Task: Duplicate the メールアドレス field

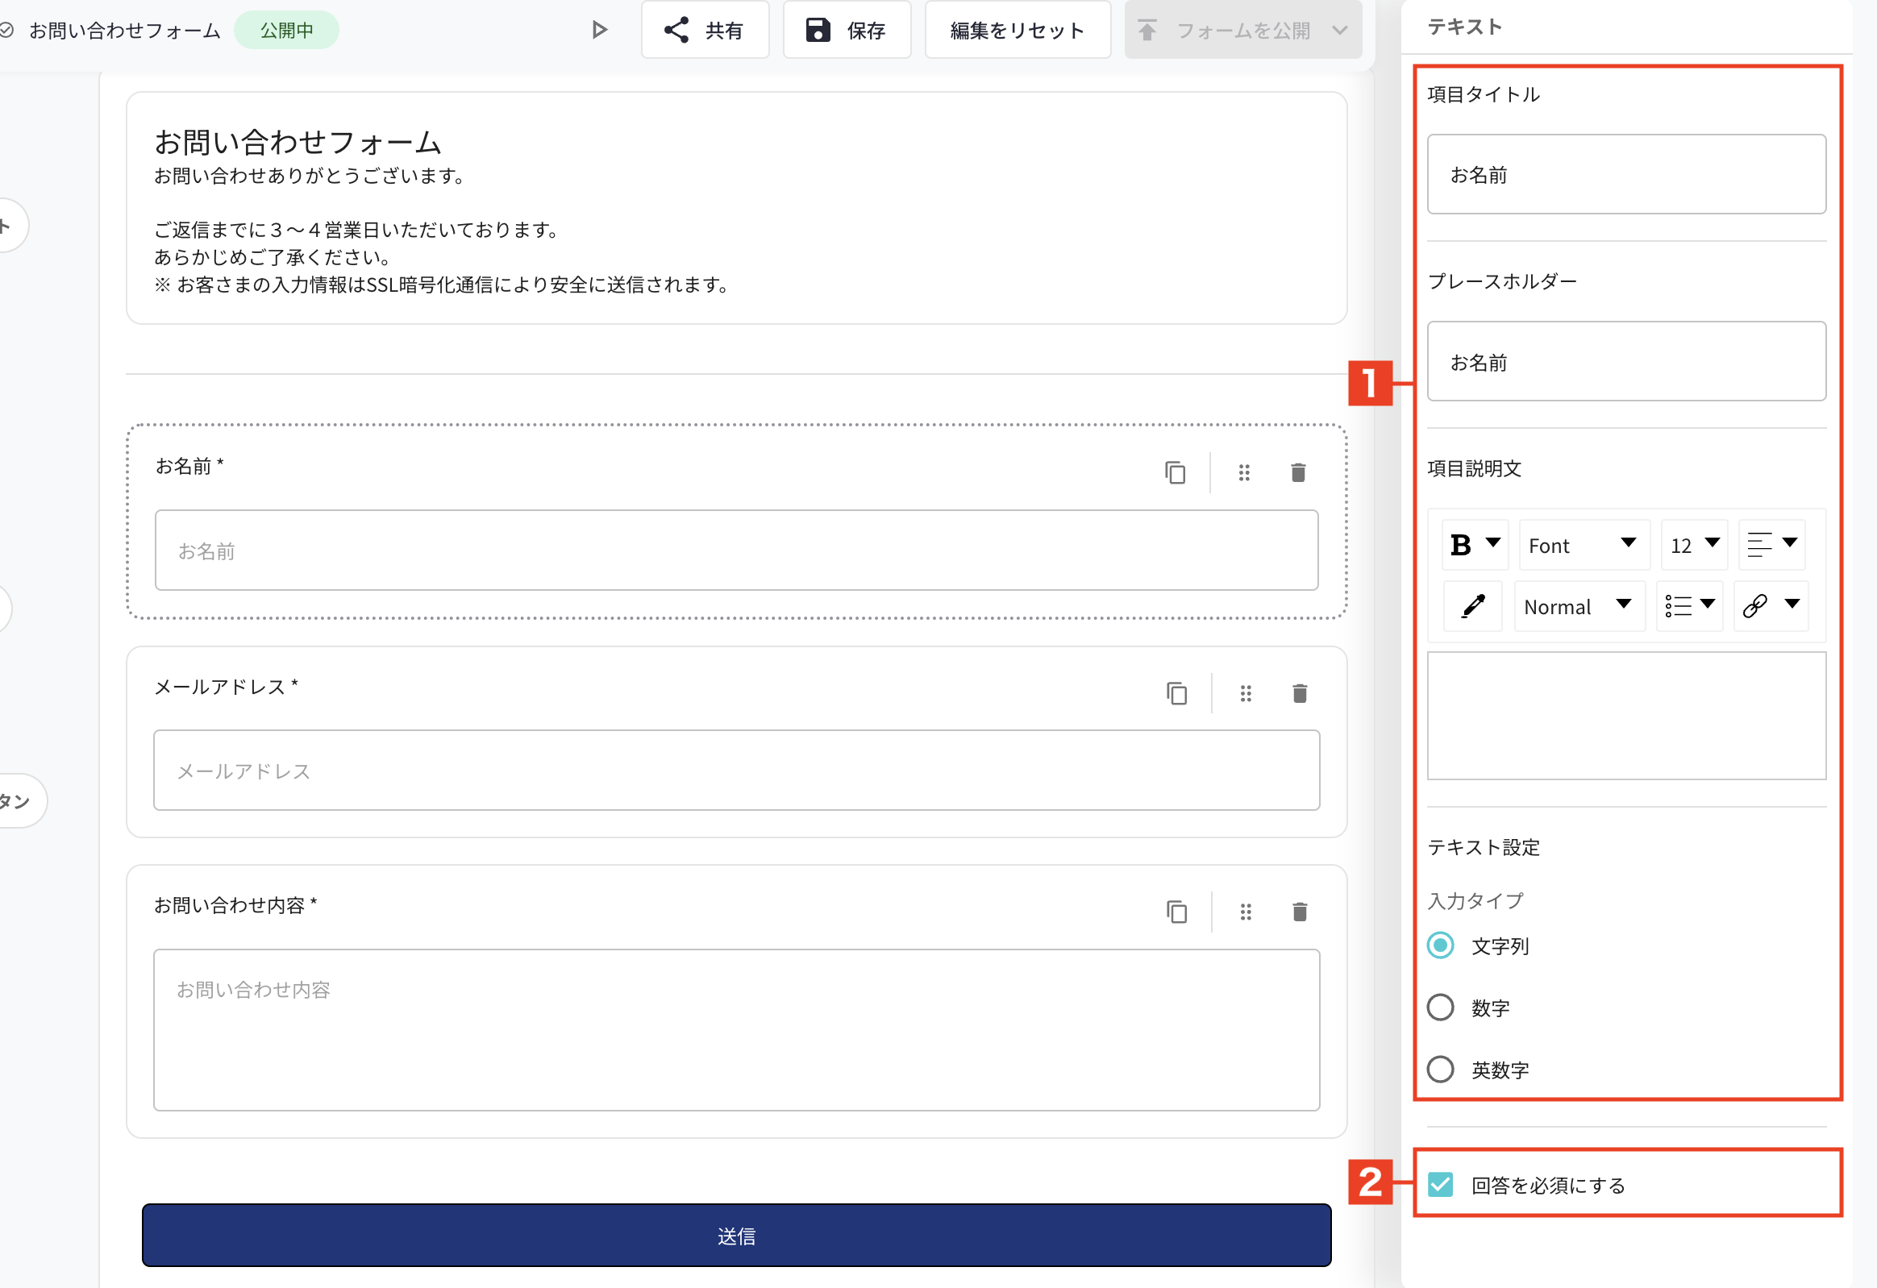Action: (1177, 693)
